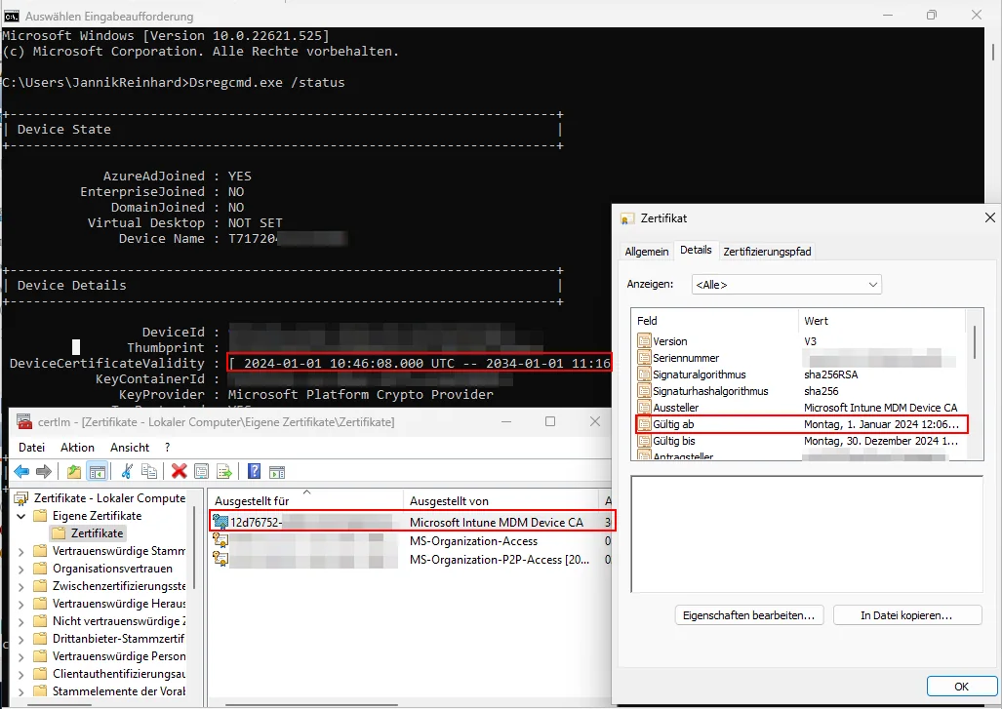The width and height of the screenshot is (1002, 709).
Task: Click the certlm window title bar icon
Action: [24, 421]
